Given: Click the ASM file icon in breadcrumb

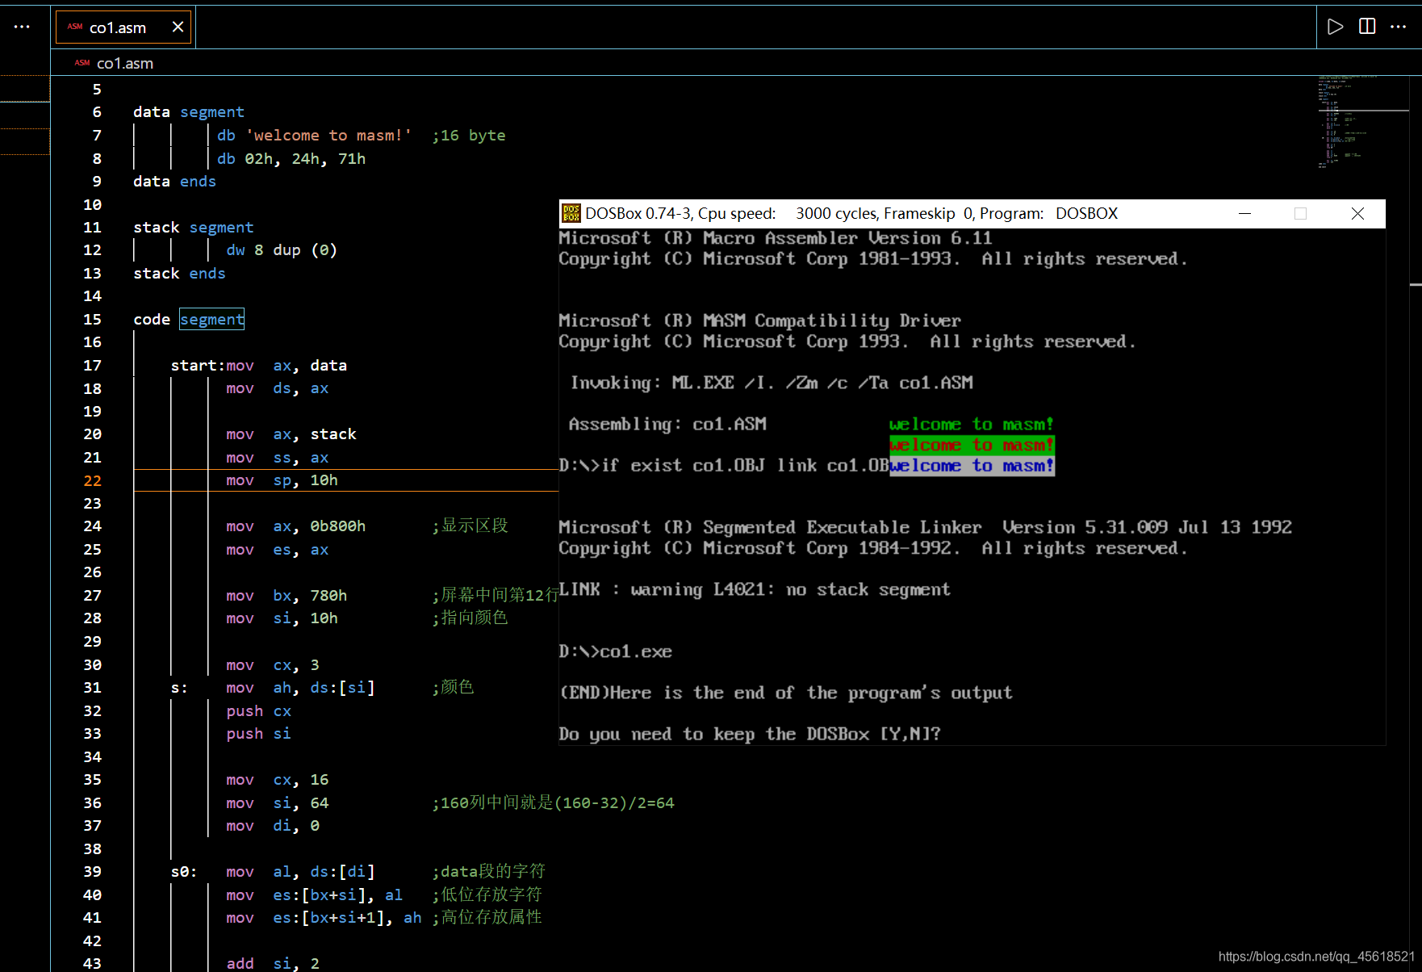Looking at the screenshot, I should click(x=82, y=63).
